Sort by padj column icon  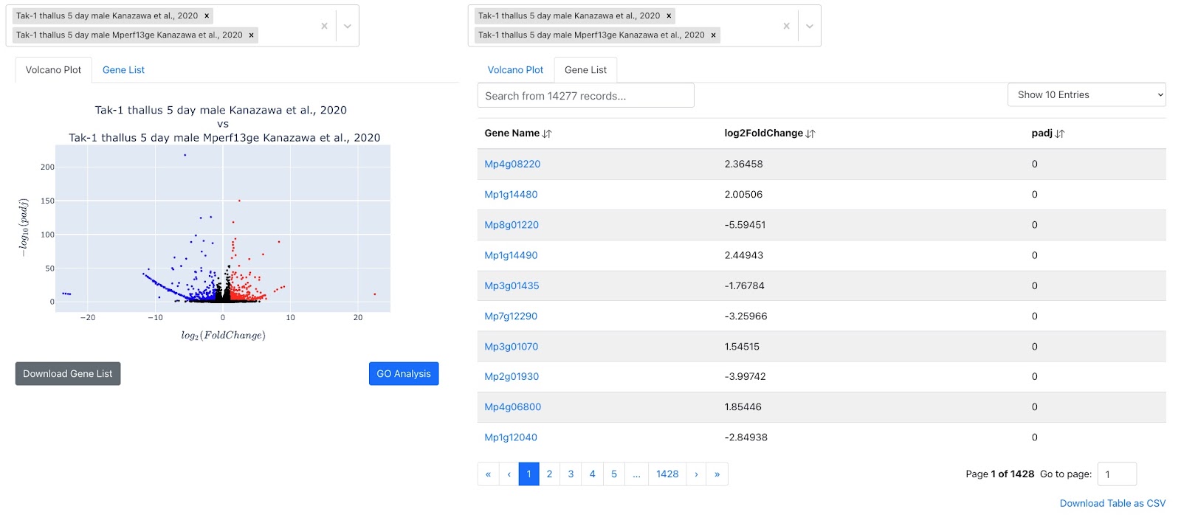(1060, 134)
